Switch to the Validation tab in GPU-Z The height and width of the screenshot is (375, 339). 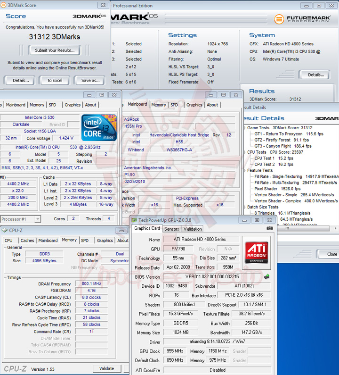(193, 229)
